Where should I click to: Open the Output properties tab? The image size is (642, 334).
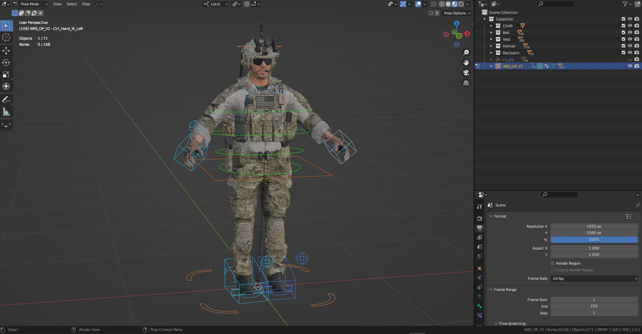pyautogui.click(x=479, y=228)
